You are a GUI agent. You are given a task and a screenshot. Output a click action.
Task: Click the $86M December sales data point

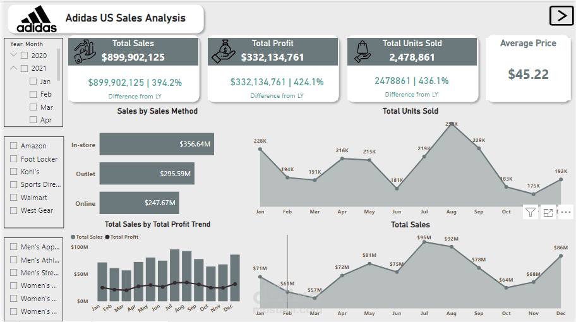tap(561, 256)
